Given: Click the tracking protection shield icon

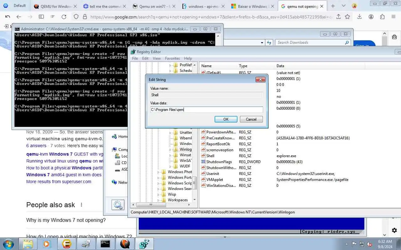Looking at the screenshot, I should [x=76, y=17].
